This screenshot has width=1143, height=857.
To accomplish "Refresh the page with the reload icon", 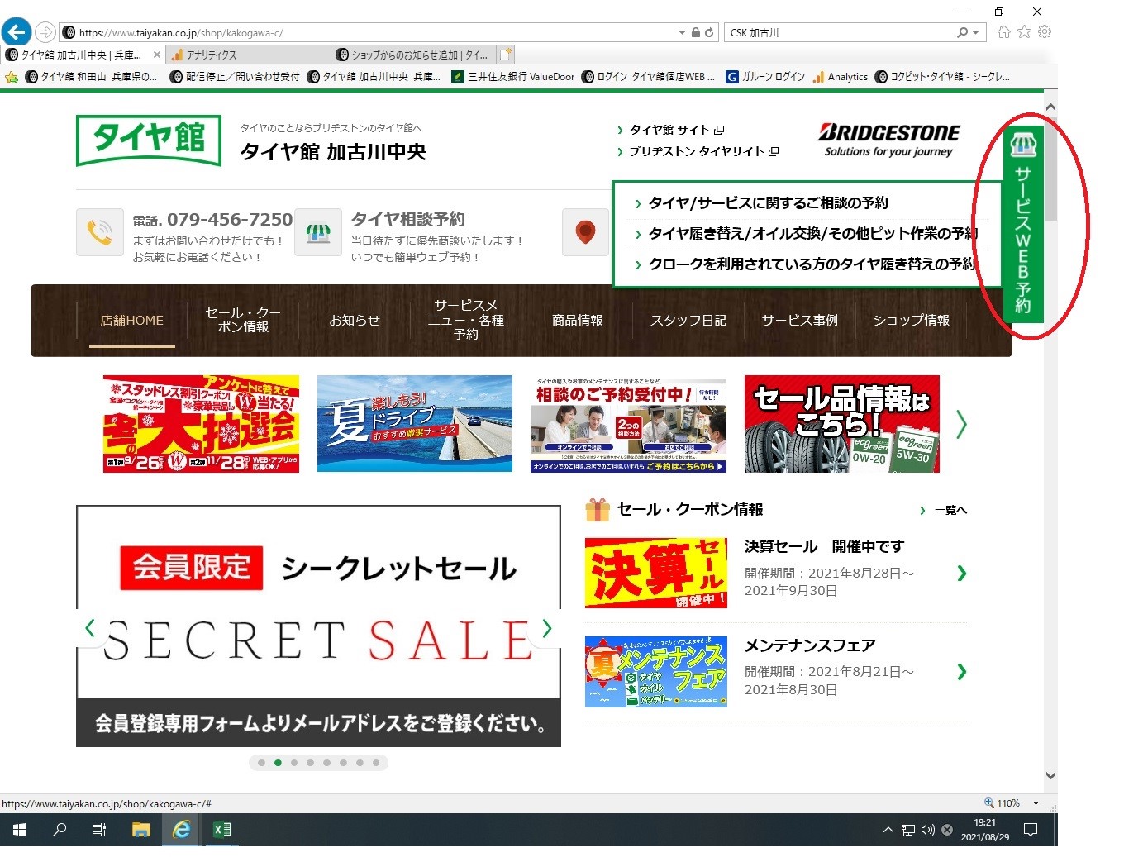I will pos(709,33).
